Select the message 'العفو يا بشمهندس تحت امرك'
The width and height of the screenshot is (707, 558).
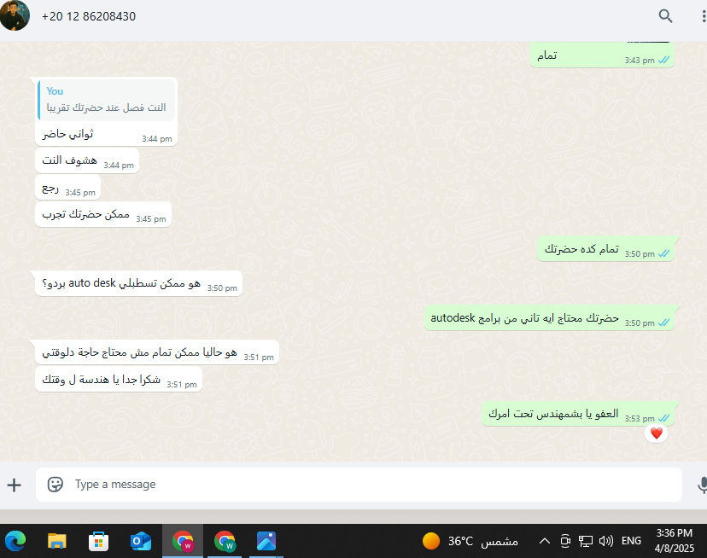[578, 414]
